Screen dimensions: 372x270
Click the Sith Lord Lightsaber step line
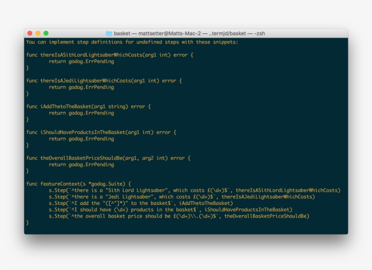(x=195, y=190)
